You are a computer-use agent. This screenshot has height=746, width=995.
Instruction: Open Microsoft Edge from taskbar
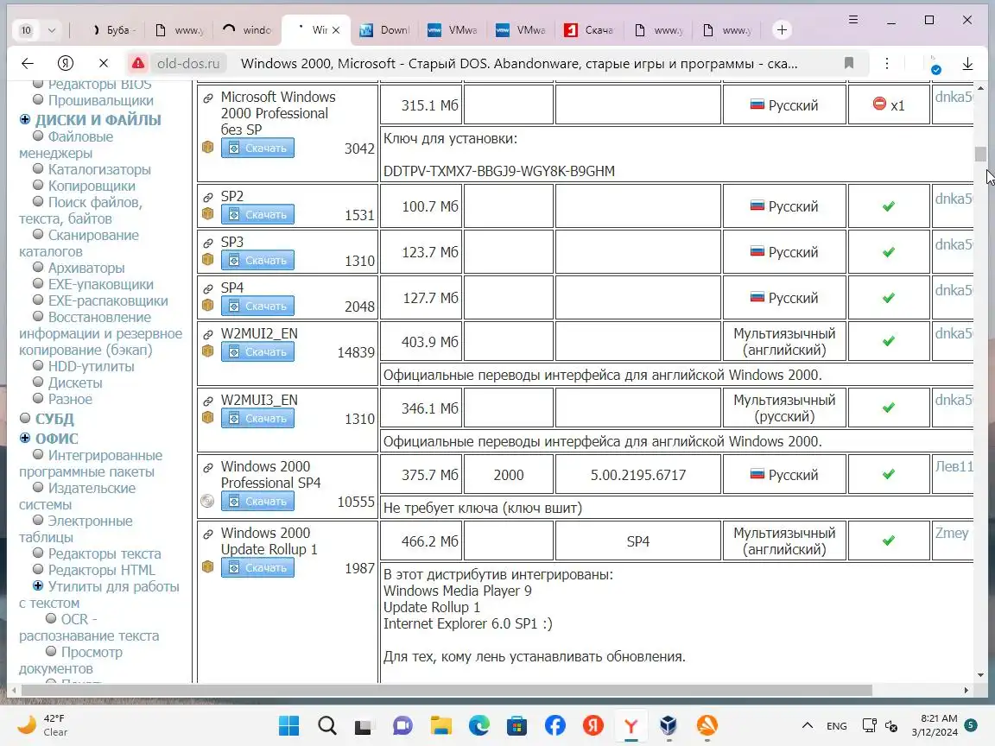coord(479,725)
